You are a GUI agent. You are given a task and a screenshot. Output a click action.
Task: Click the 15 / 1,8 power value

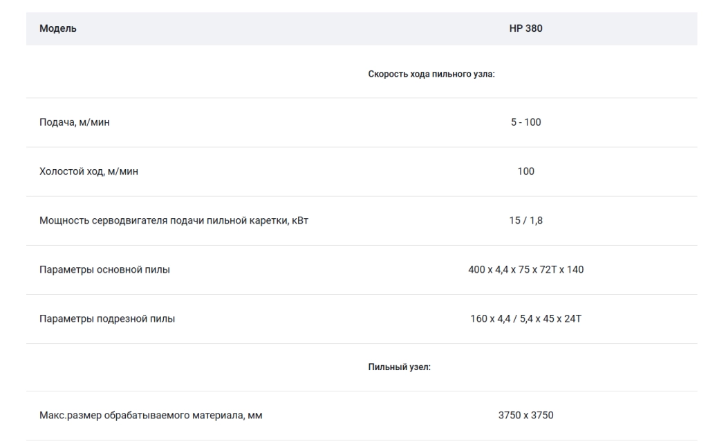525,220
